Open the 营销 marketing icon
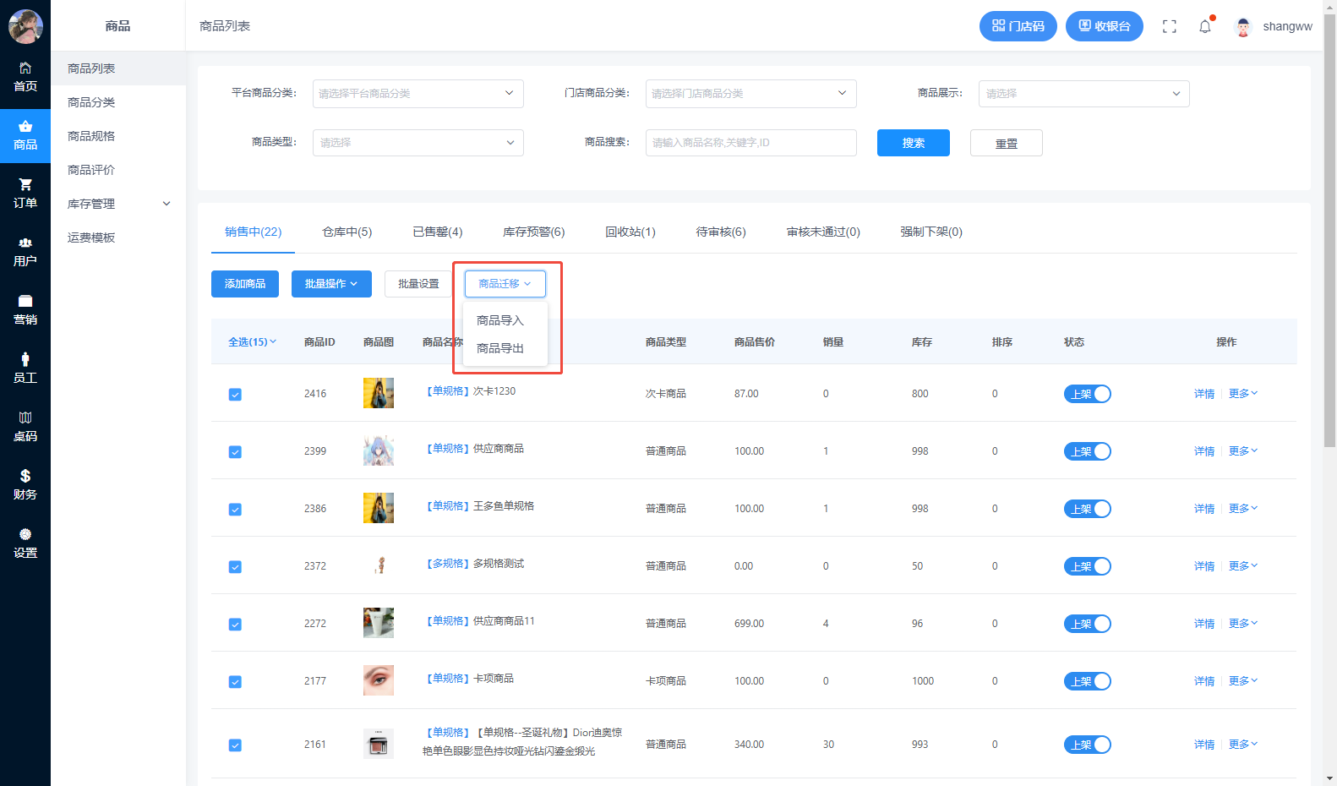Screen dimensions: 1337x786 (x=25, y=302)
